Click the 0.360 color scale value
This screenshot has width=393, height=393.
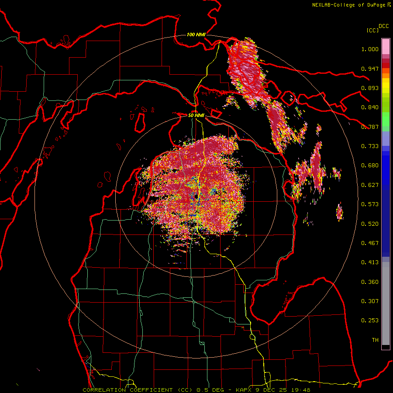coord(370,282)
